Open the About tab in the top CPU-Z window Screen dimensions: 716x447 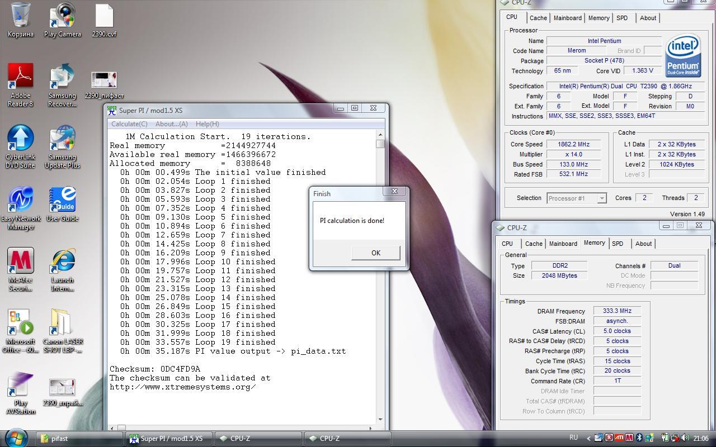648,18
